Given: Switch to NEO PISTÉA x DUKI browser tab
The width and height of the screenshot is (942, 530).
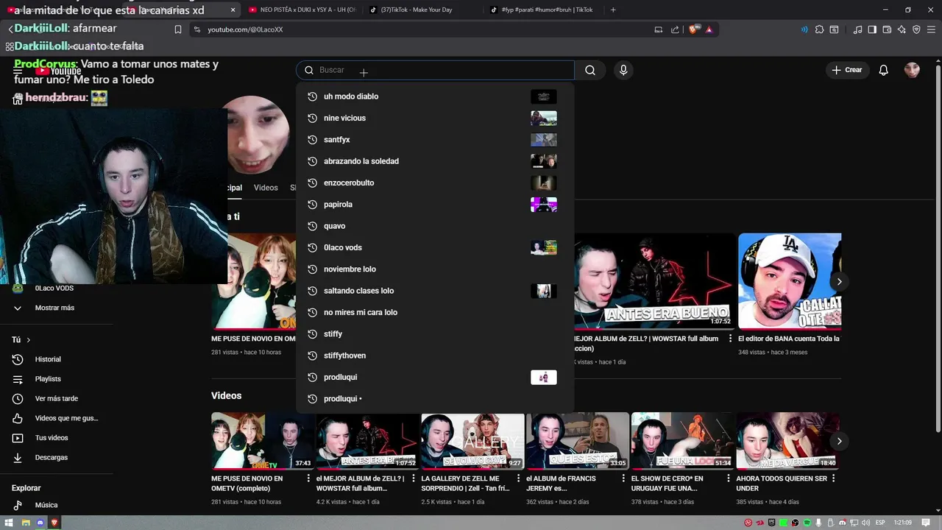Looking at the screenshot, I should pos(302,10).
